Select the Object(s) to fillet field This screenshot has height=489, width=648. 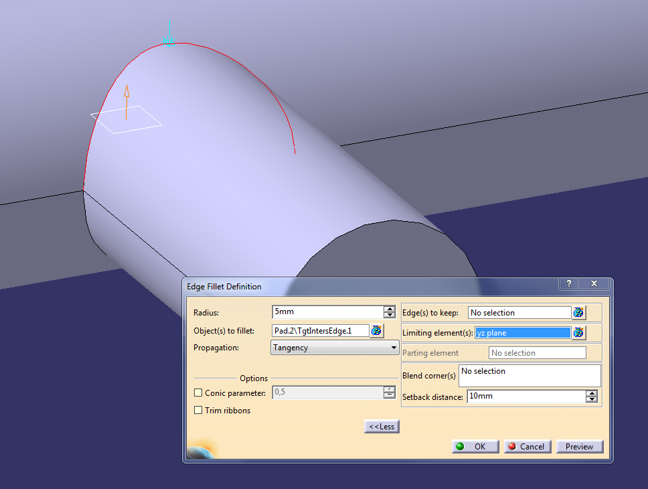click(x=321, y=330)
